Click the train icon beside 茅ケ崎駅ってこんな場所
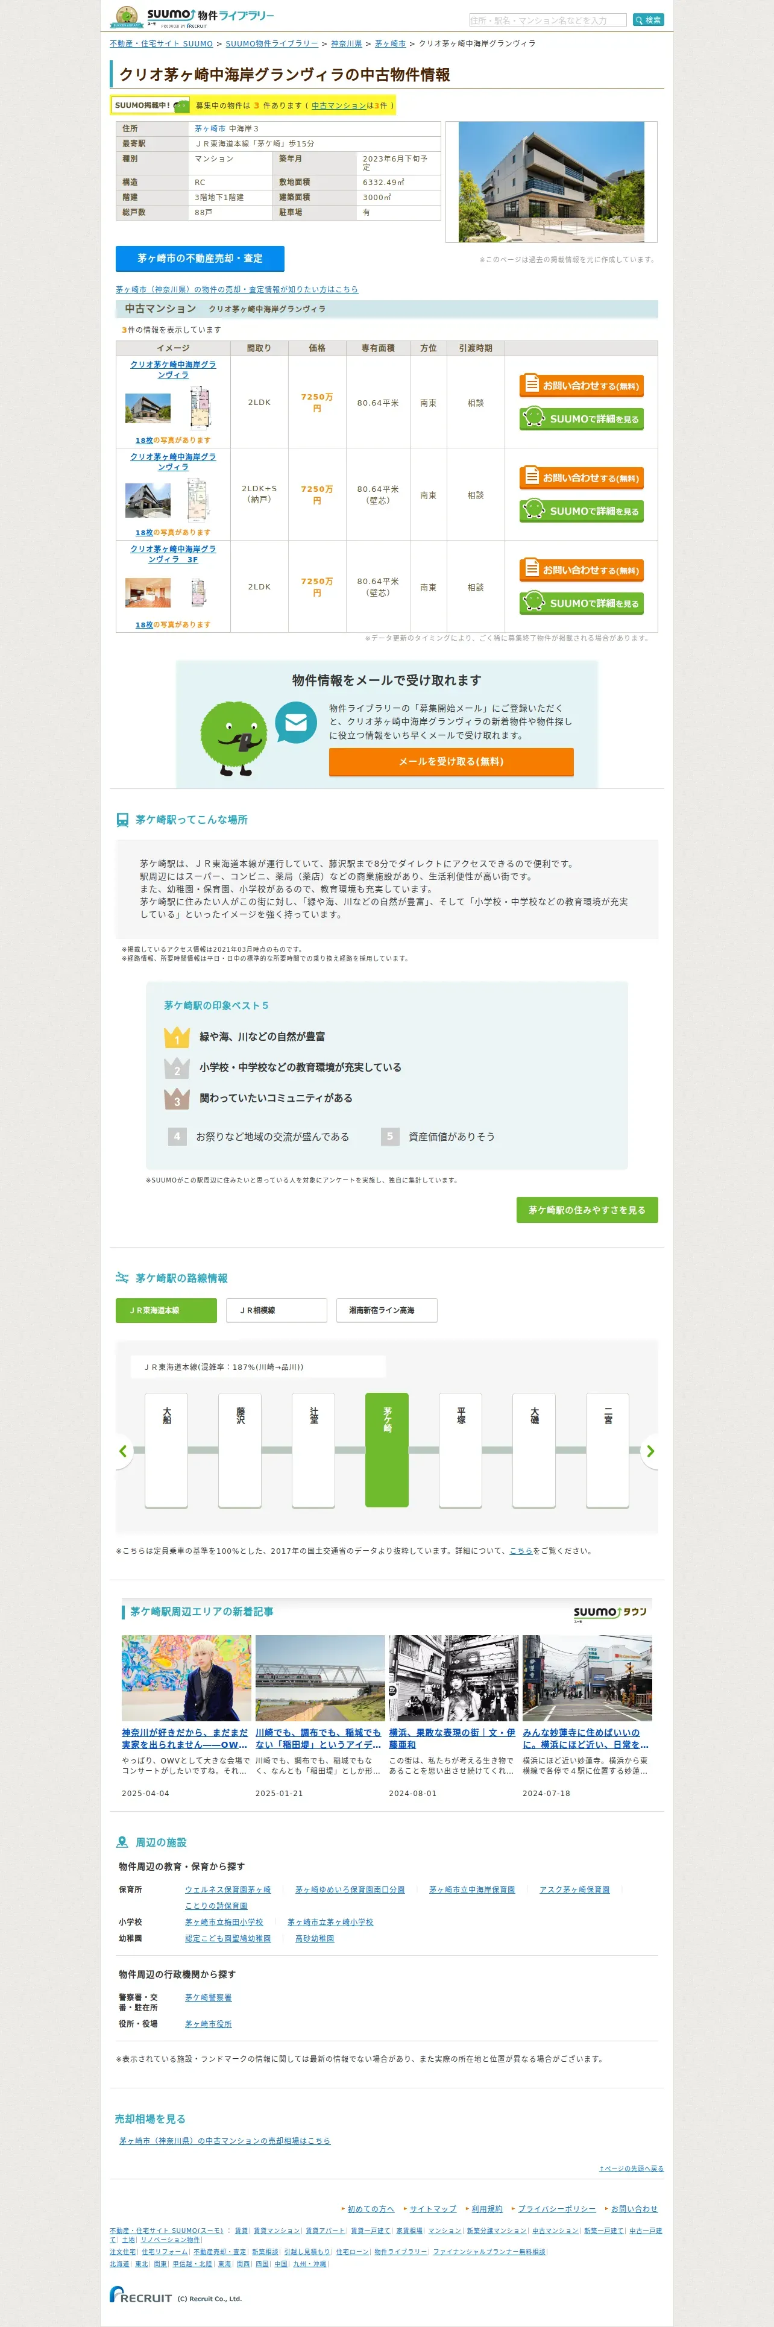 (122, 819)
